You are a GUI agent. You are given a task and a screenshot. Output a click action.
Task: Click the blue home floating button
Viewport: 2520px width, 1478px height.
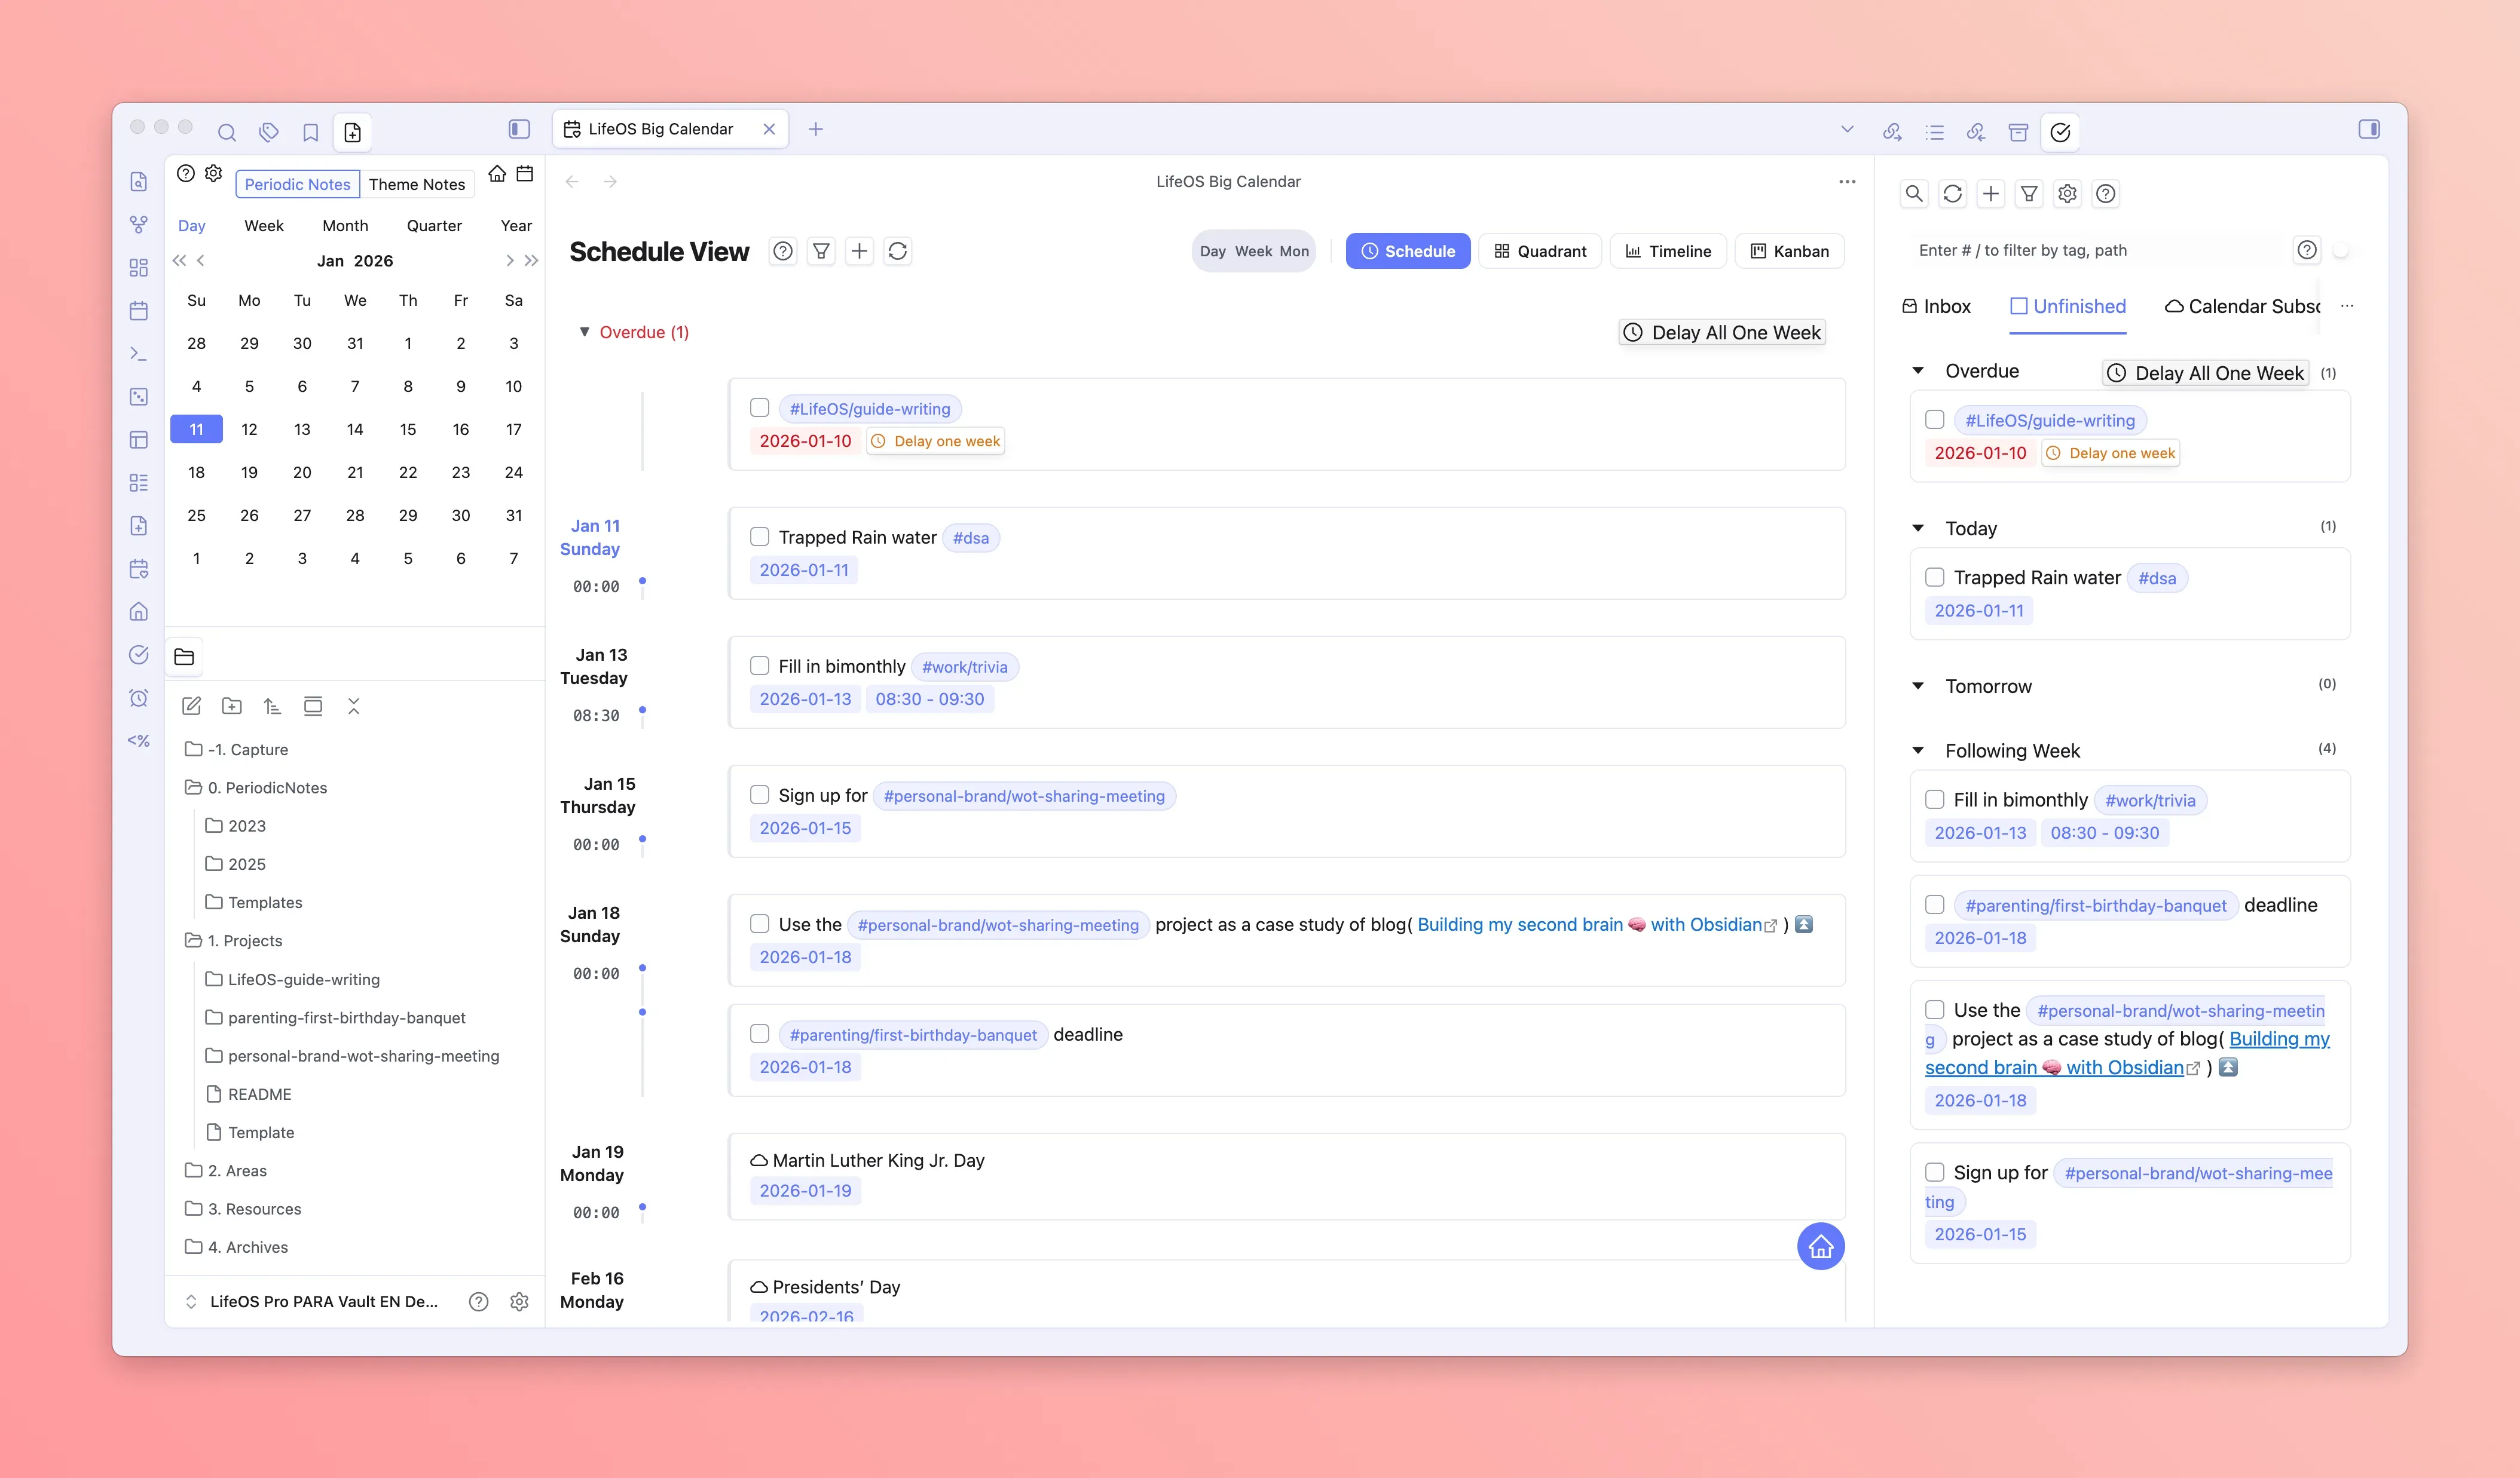click(1820, 1246)
